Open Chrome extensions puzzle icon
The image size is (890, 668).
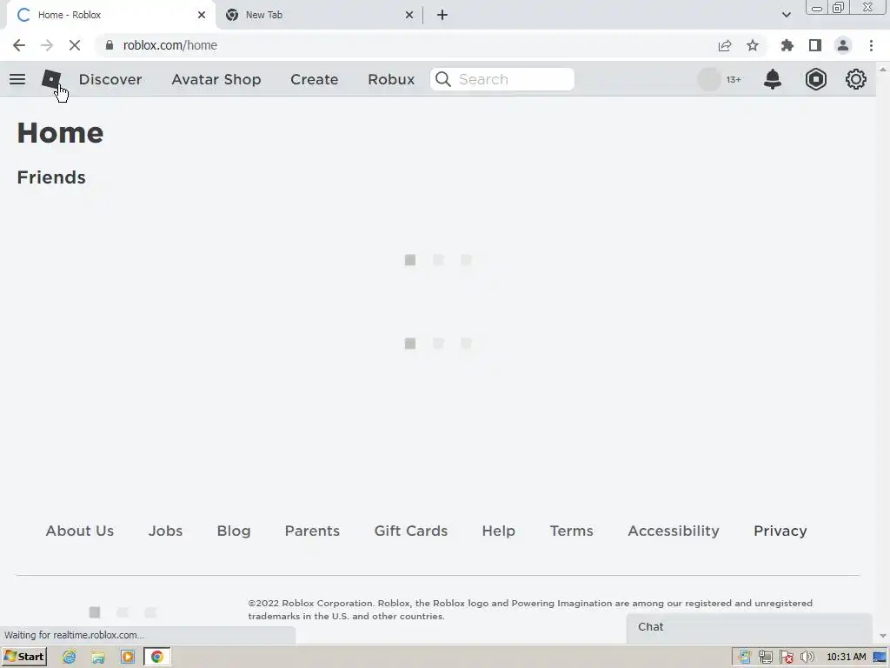pos(787,45)
